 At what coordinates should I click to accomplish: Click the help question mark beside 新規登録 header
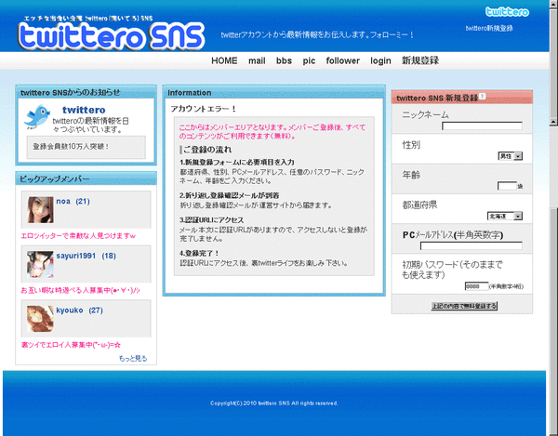(x=482, y=97)
